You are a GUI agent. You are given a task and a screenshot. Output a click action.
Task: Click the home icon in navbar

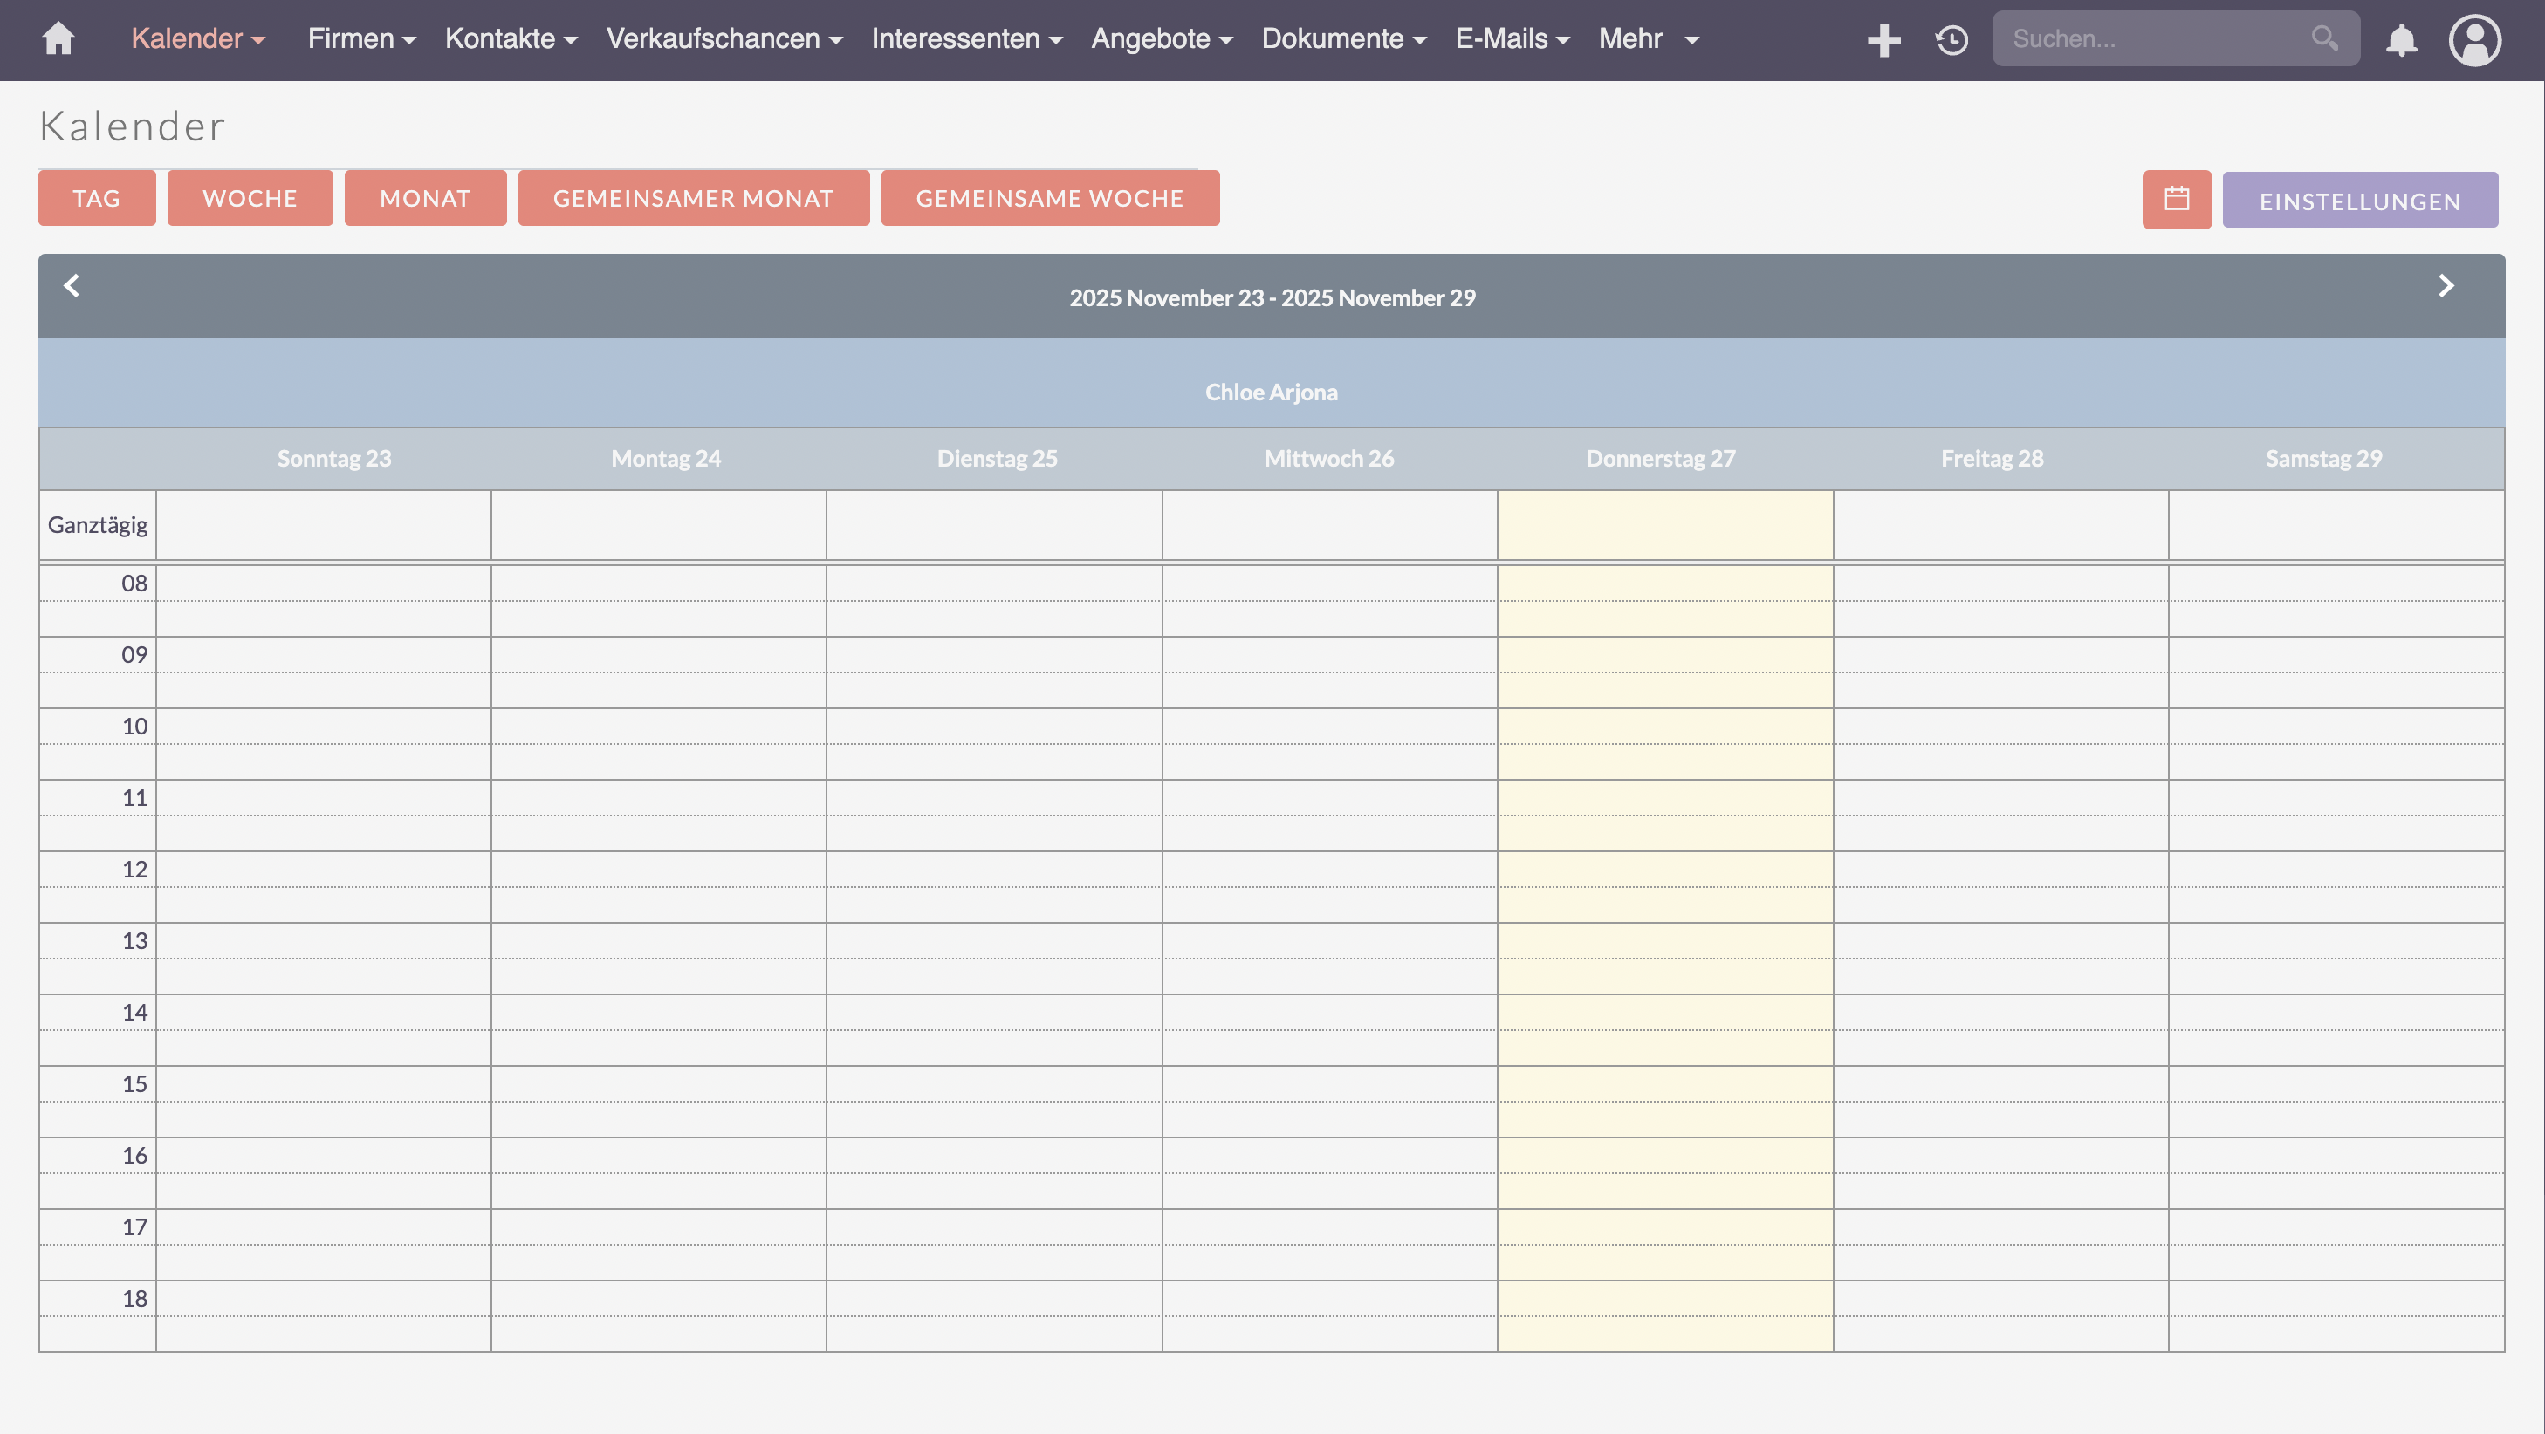[58, 38]
